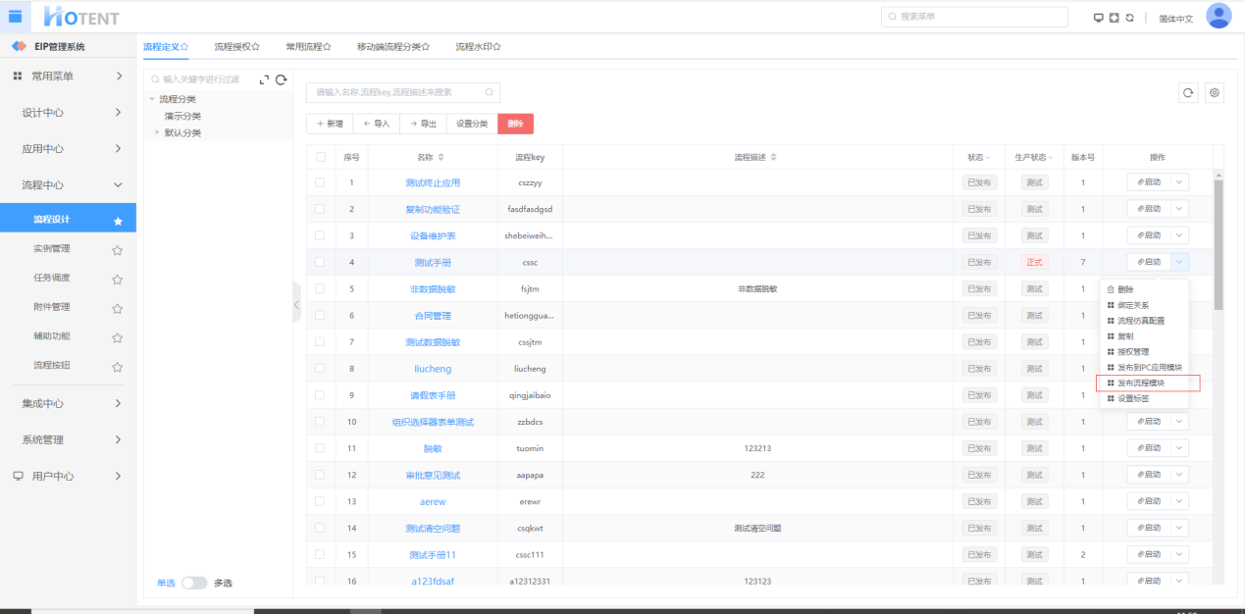Click the hamburger menu icon at top-left

pyautogui.click(x=15, y=16)
